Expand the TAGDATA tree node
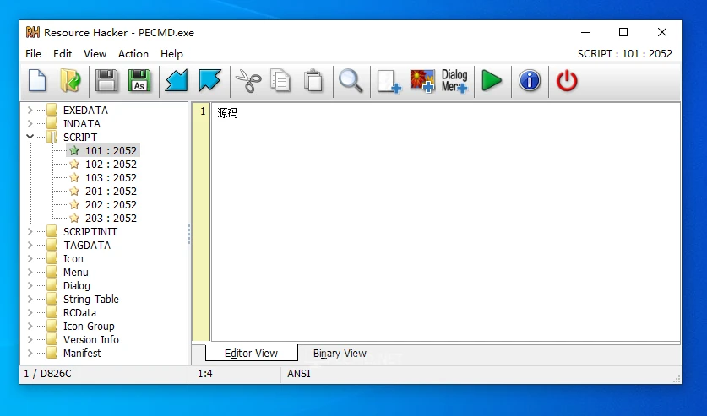This screenshot has width=707, height=416. pos(30,245)
